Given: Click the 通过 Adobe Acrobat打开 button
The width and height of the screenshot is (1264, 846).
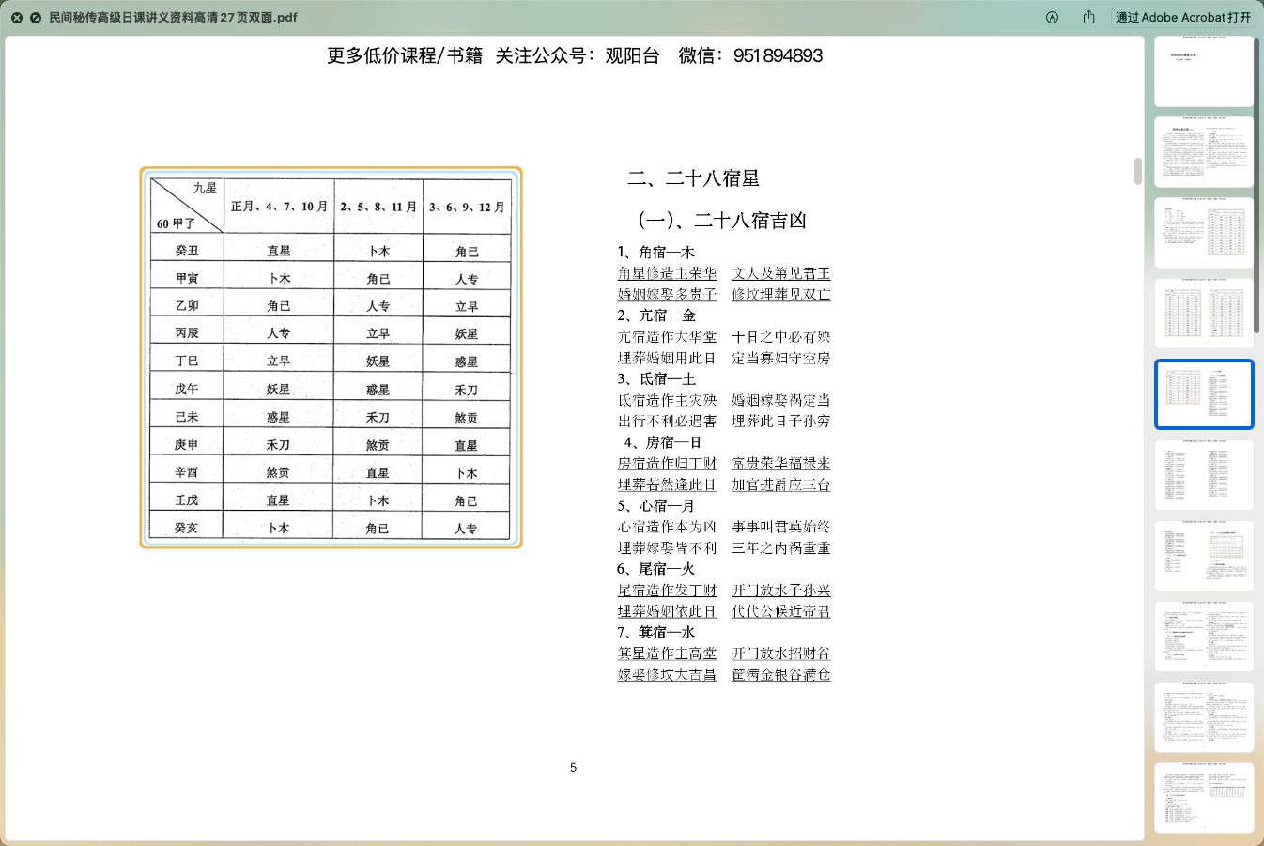Looking at the screenshot, I should [x=1182, y=18].
